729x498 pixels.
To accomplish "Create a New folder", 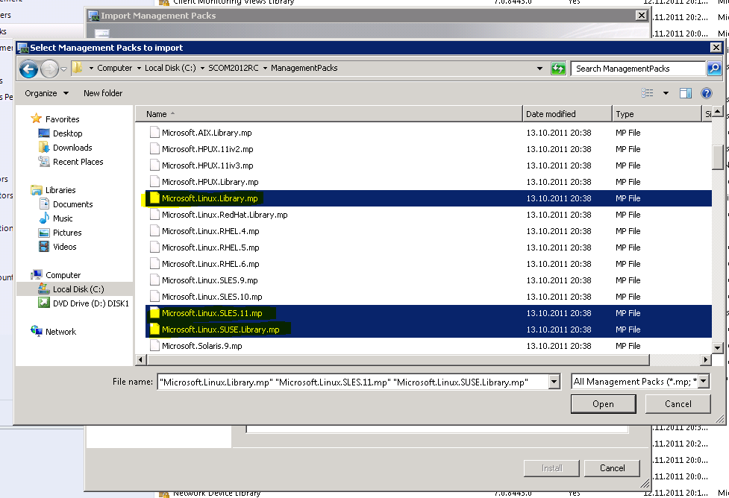I will [x=103, y=93].
